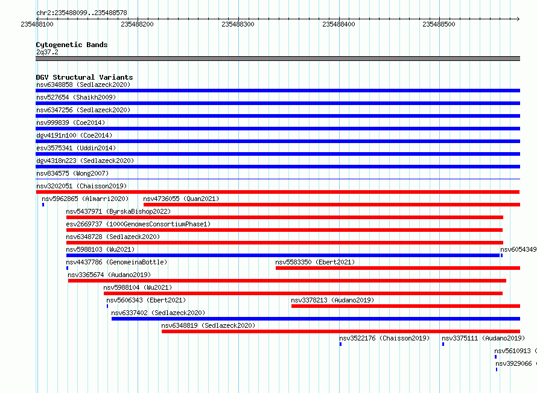Select the blue bar under dgv4191n100
This screenshot has height=393, width=537.
[278, 141]
